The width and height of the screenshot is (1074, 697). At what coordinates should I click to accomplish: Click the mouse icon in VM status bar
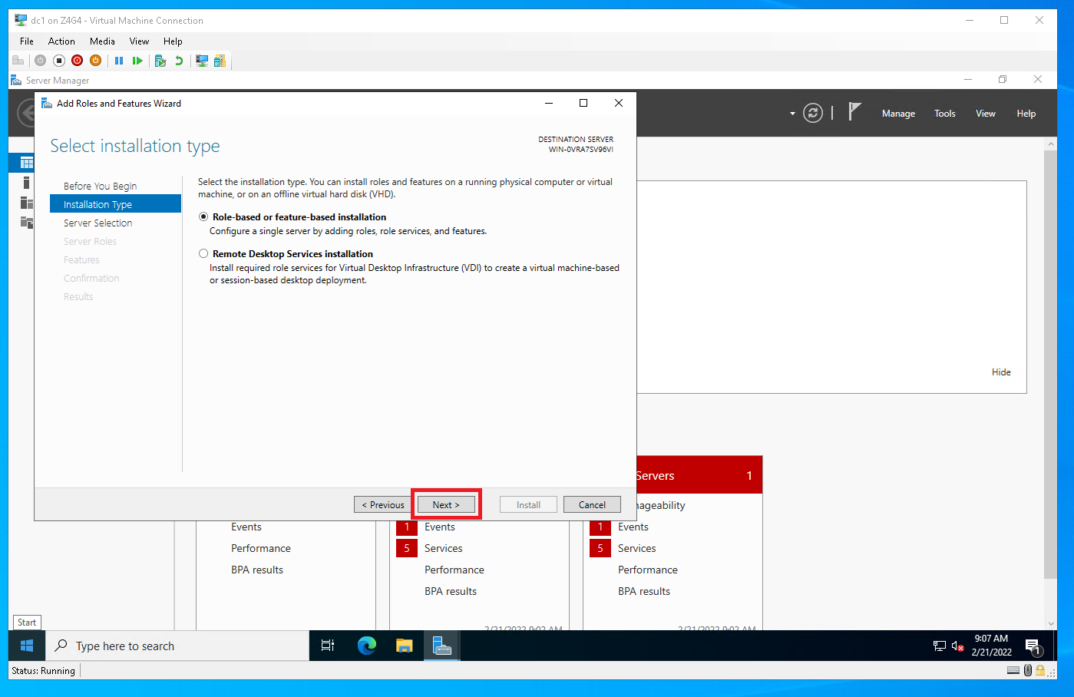[x=1028, y=670]
